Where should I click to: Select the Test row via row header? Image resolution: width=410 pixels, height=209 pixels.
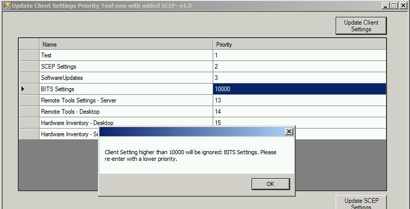[x=29, y=55]
